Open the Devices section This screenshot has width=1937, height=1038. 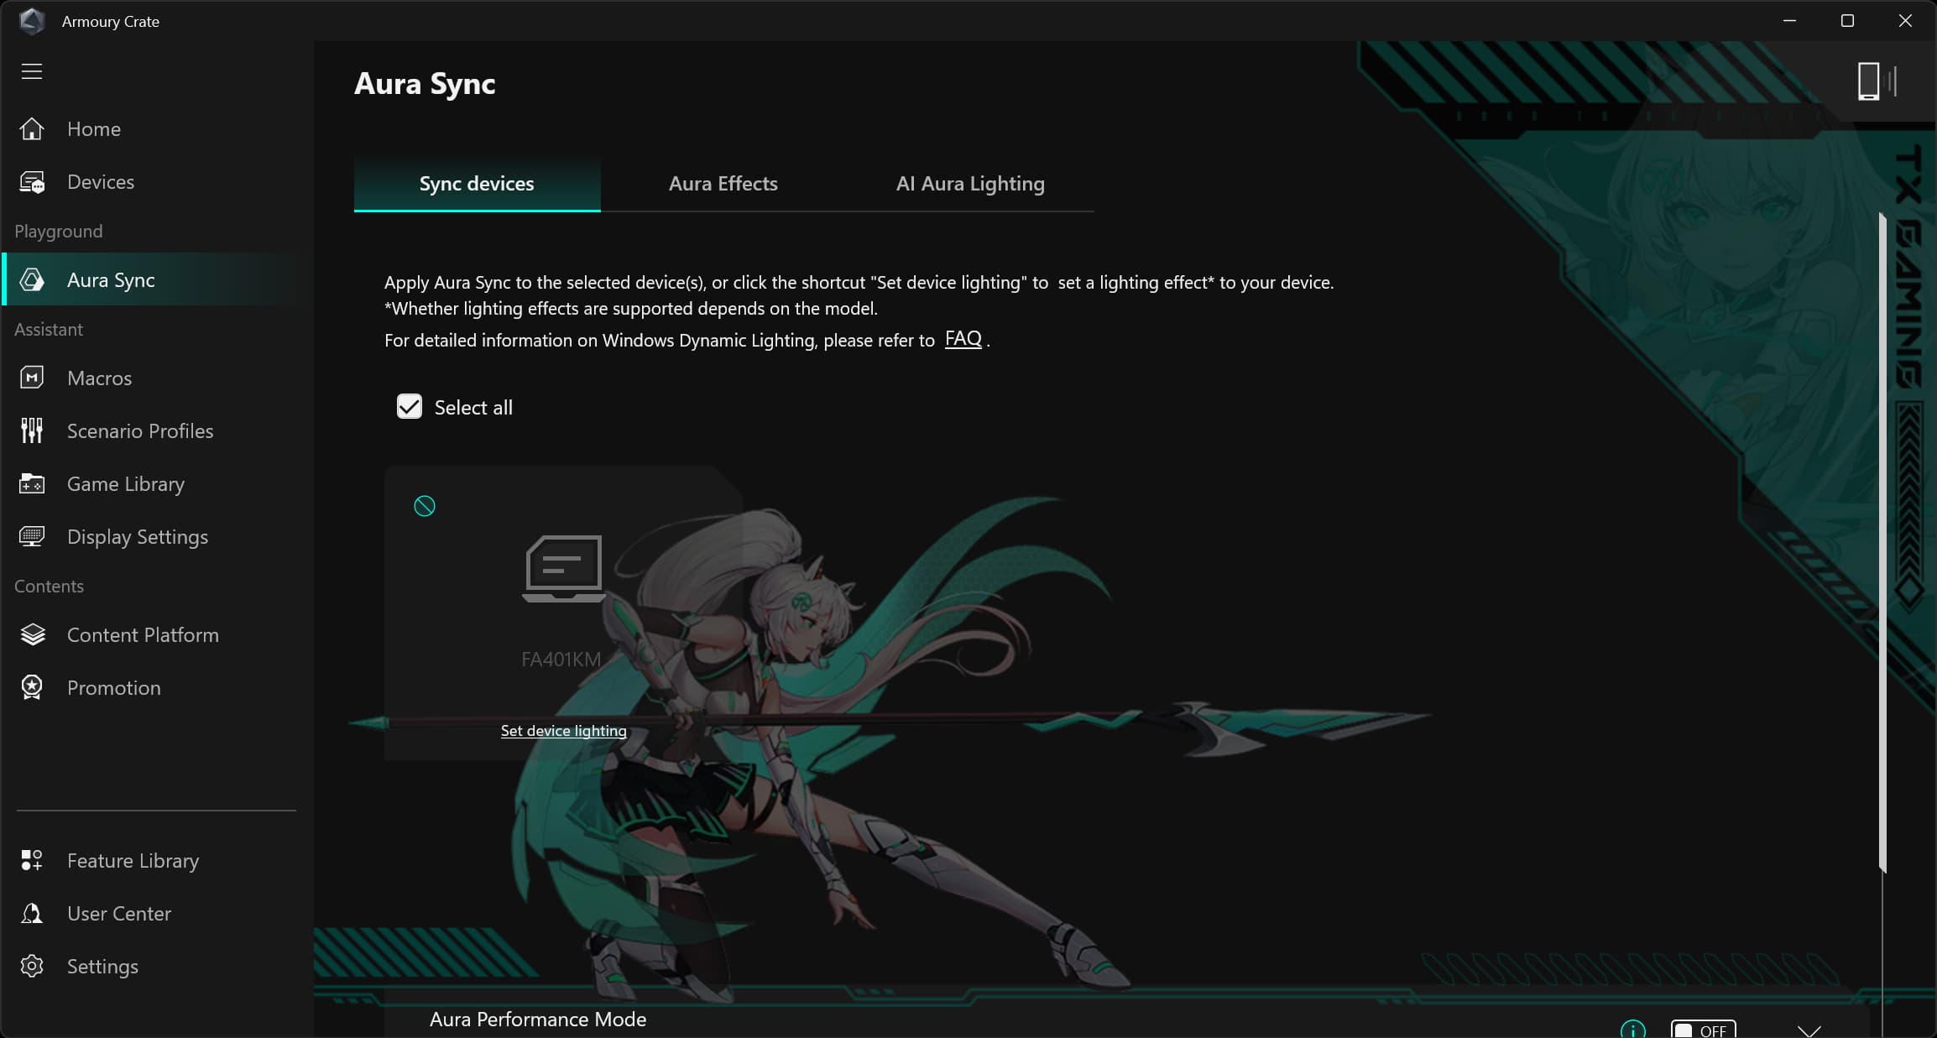tap(100, 182)
